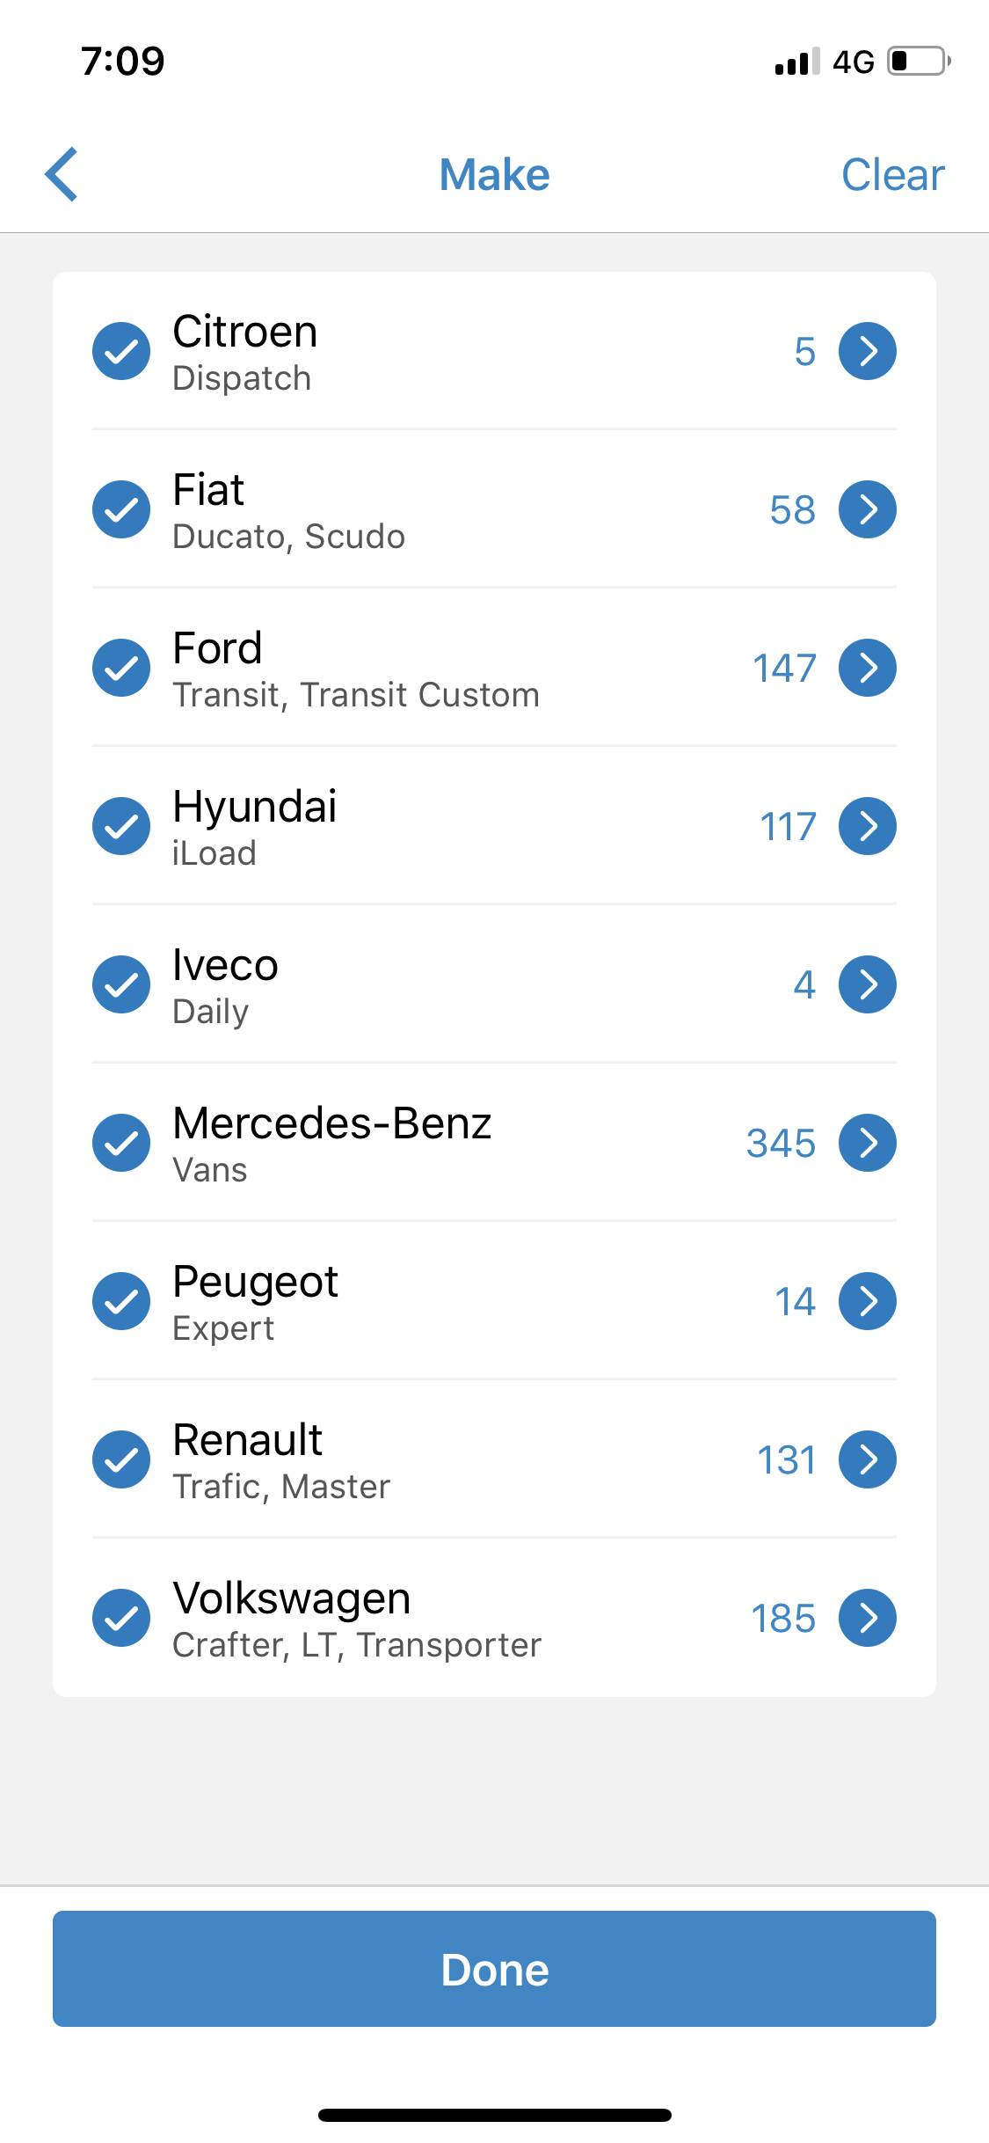The image size is (989, 2143).
Task: Tap the Ford listing count 147
Action: coord(784,669)
